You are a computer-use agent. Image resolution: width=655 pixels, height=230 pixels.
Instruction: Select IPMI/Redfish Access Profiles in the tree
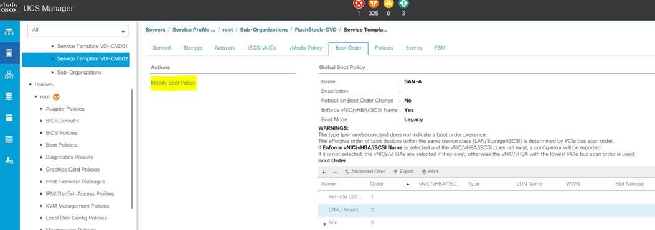click(x=80, y=194)
